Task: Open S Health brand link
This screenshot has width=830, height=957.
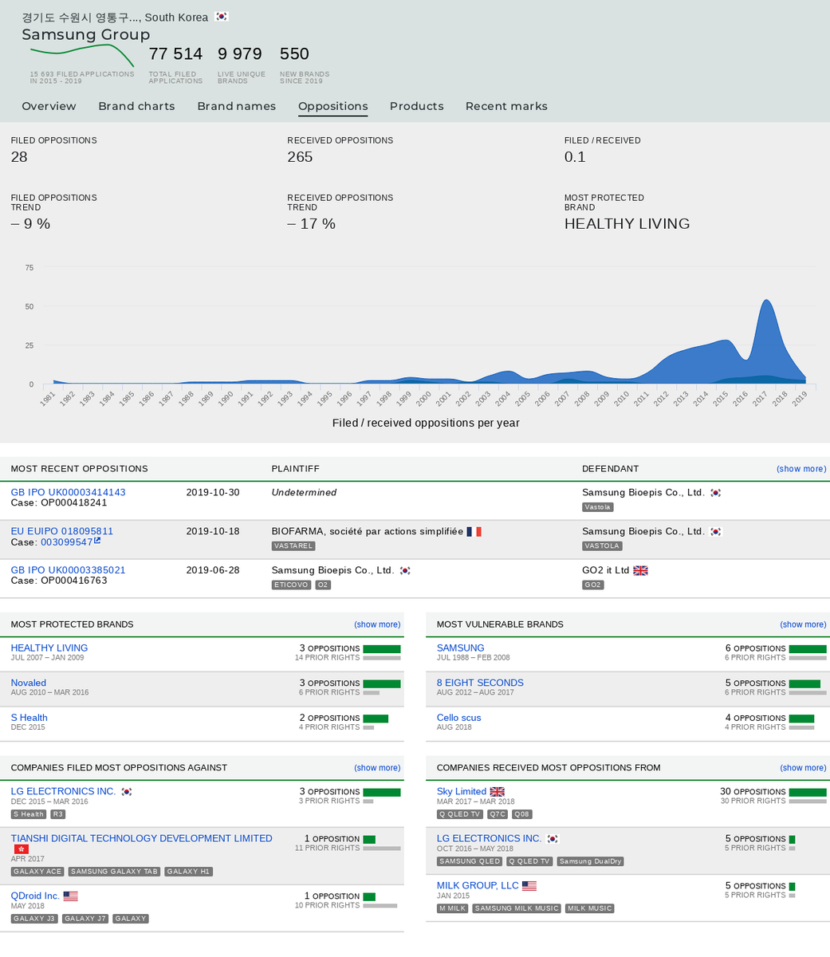Action: tap(30, 718)
